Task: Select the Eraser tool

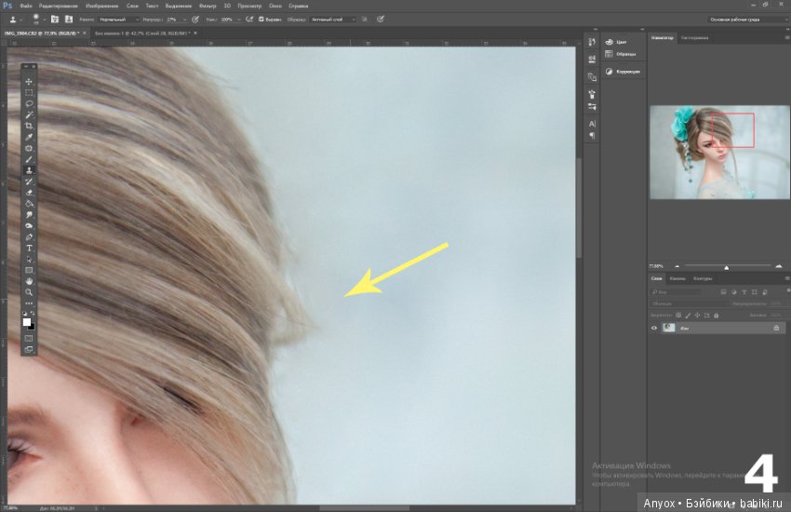Action: point(29,193)
